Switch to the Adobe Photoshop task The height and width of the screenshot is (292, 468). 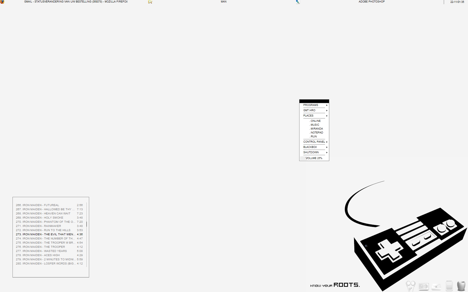click(372, 2)
